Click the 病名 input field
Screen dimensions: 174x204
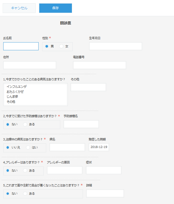coord(67,147)
